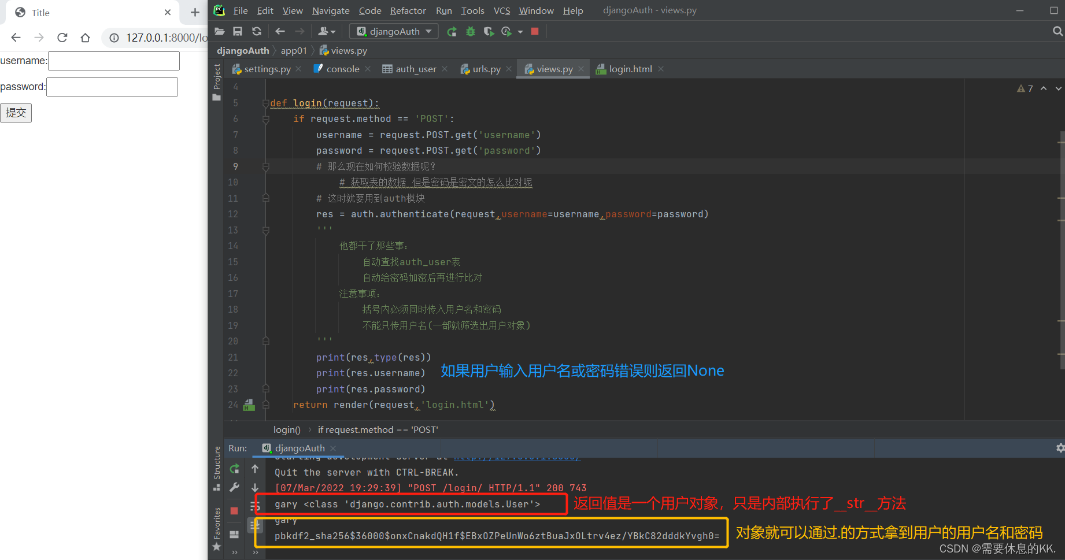Click the warnings count indicator showing 7
This screenshot has width=1065, height=560.
(1025, 88)
